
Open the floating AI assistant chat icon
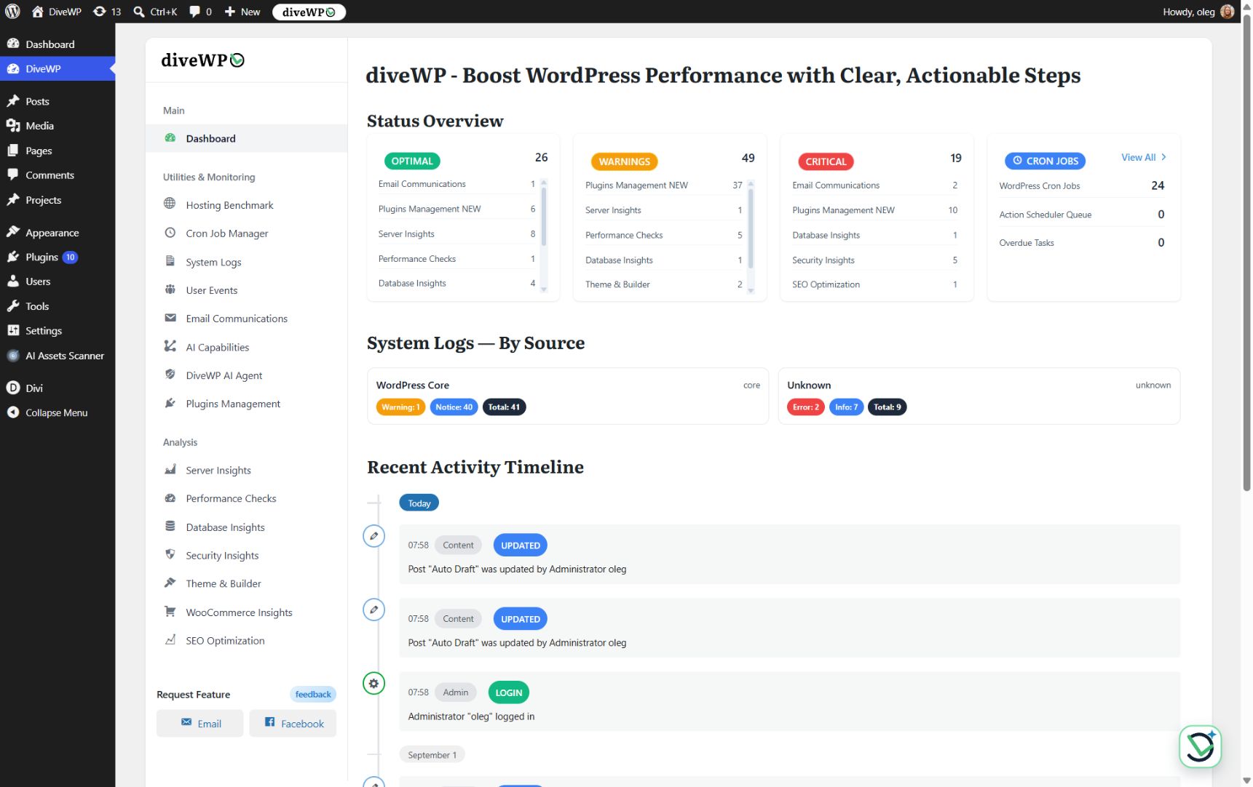1200,747
